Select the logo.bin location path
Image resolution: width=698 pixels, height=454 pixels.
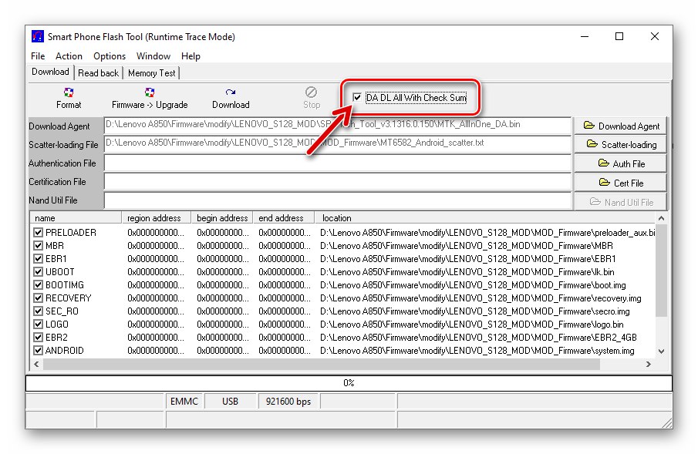pos(472,325)
